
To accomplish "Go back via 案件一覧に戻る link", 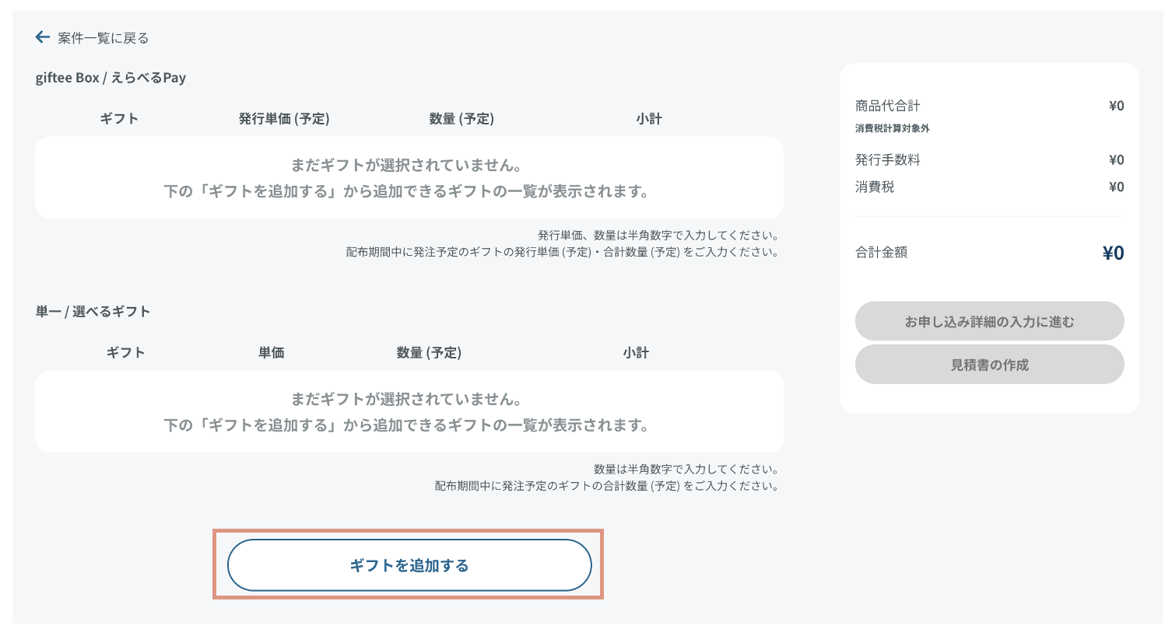I will (103, 38).
